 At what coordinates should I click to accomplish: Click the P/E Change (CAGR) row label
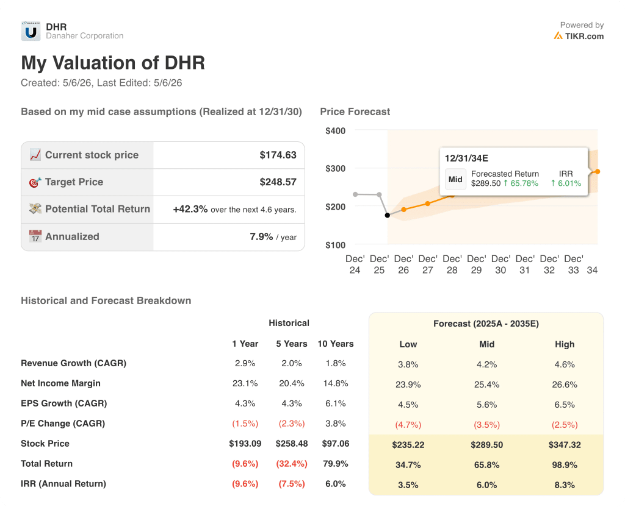tap(63, 424)
